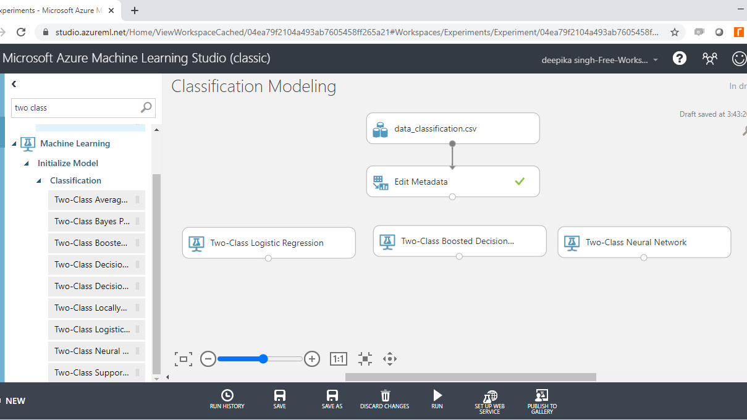Screen dimensions: 747x420
Task: Click the Machine Learning flask icon
Action: [x=28, y=144]
